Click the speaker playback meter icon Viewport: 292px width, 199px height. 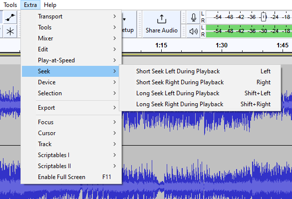194,31
